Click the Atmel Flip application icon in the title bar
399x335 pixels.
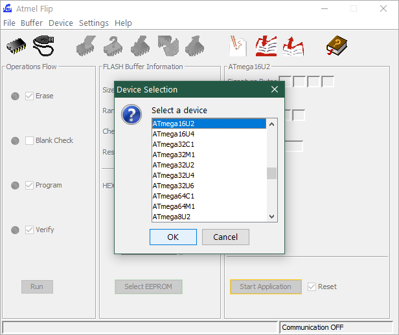coord(7,8)
